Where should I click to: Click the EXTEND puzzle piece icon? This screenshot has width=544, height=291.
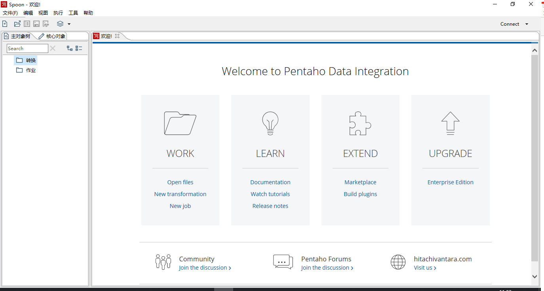[x=360, y=123]
